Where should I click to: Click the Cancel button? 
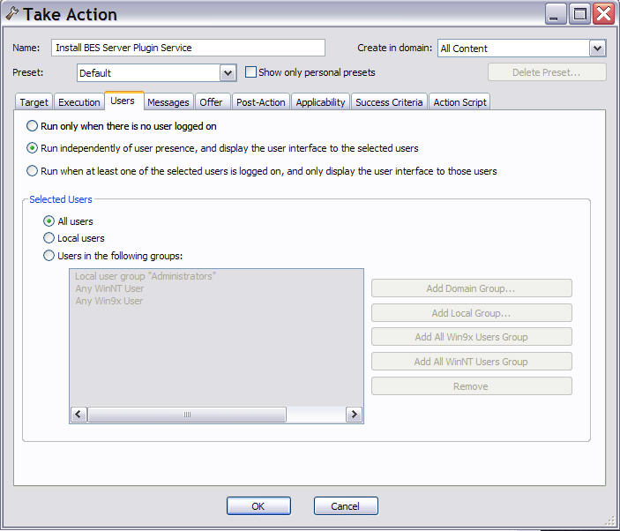(346, 506)
